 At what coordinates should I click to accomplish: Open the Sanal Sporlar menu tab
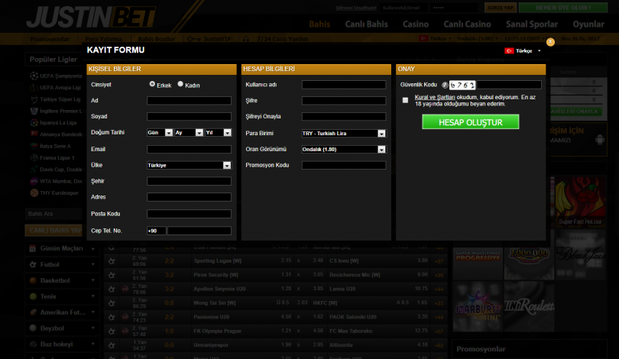[532, 24]
